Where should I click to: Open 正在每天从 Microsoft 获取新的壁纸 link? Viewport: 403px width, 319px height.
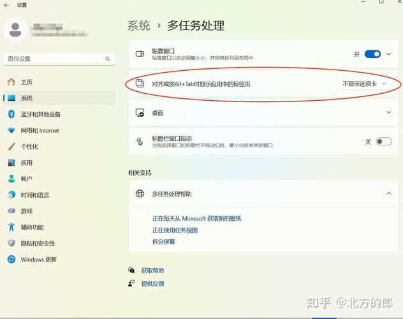tap(197, 218)
